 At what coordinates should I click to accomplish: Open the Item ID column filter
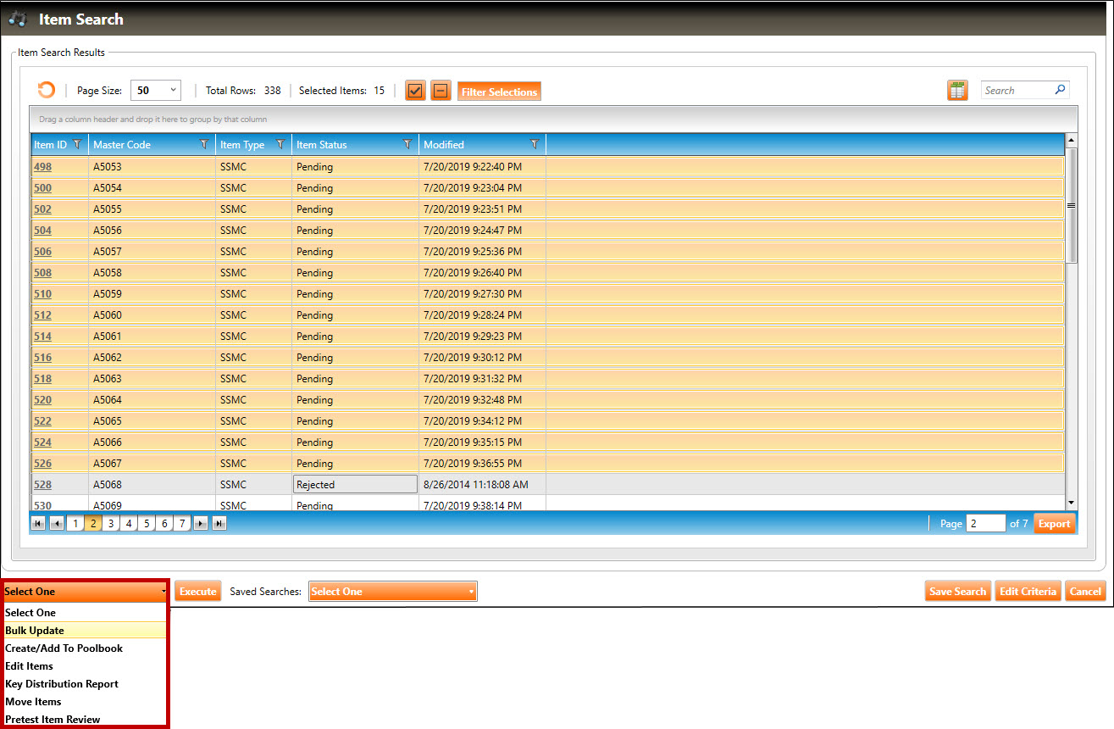[78, 145]
